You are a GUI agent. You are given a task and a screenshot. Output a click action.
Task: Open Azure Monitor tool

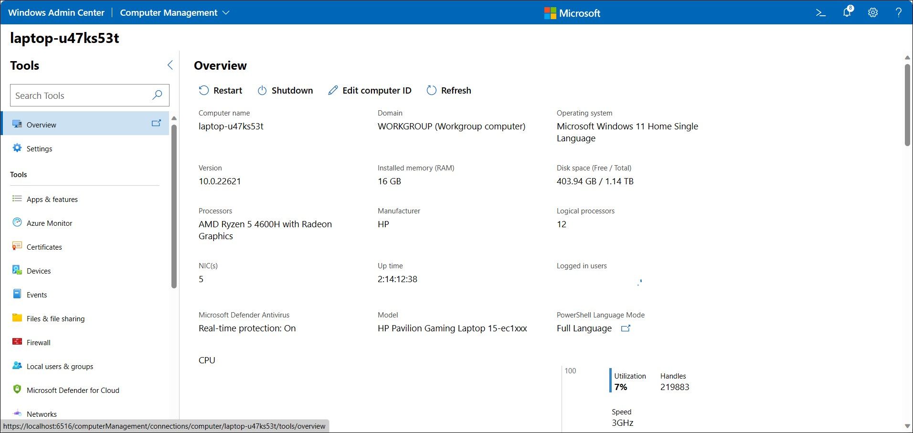coord(48,223)
